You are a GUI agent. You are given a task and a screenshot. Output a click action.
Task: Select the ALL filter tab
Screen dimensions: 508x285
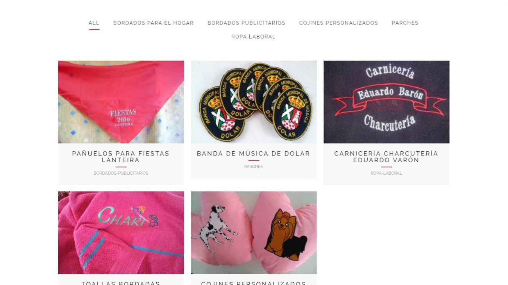(94, 23)
